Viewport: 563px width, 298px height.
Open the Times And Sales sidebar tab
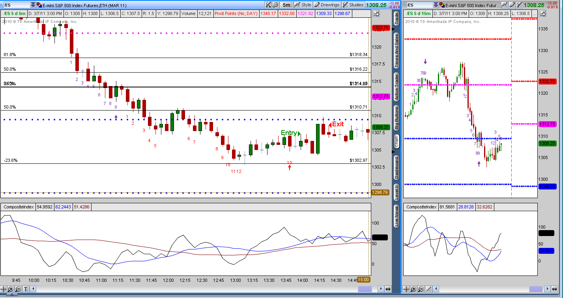(x=397, y=51)
